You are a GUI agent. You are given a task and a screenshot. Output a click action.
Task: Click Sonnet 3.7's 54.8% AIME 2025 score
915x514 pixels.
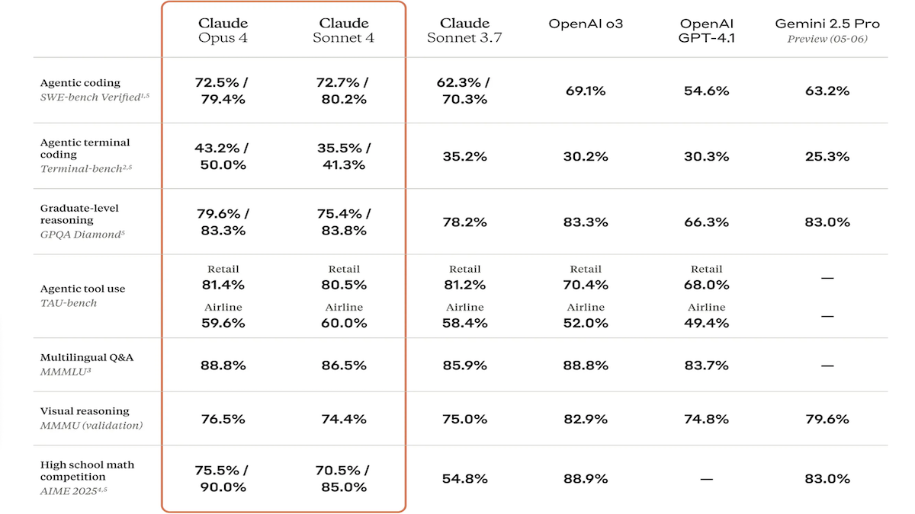tap(464, 479)
